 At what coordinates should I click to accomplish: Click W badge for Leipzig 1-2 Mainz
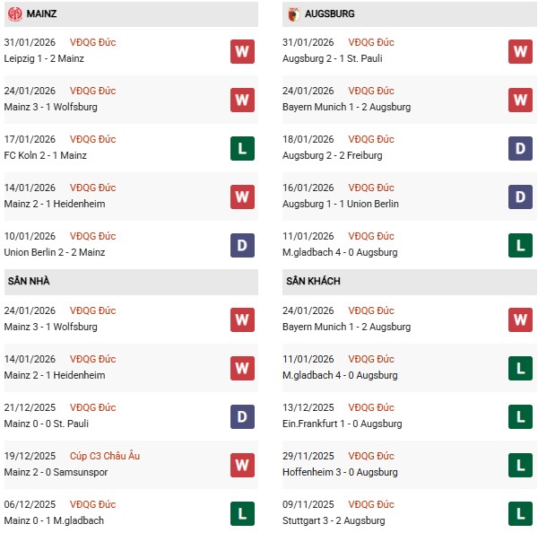pyautogui.click(x=242, y=51)
